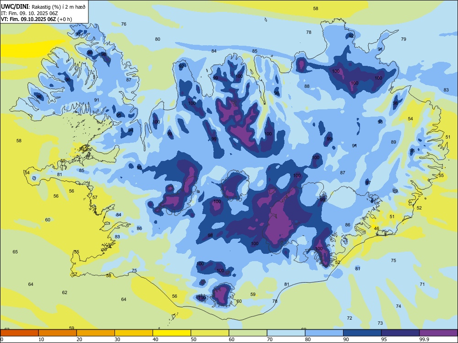Viewport: 458px width, 343px height.
Task: Click the map humidity value '94'
Action: [x=131, y=130]
